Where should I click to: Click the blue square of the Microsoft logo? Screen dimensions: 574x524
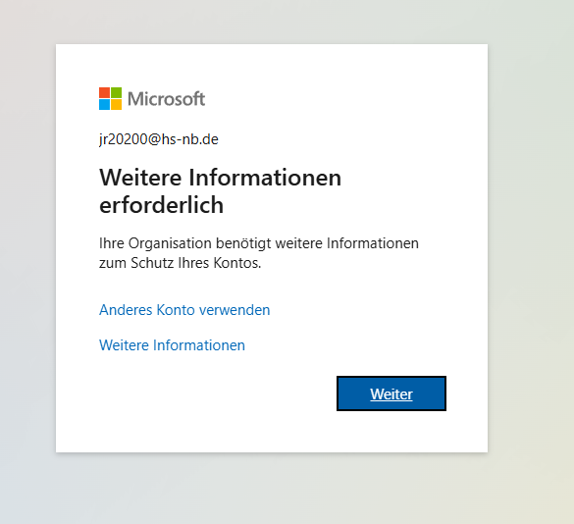pos(104,104)
